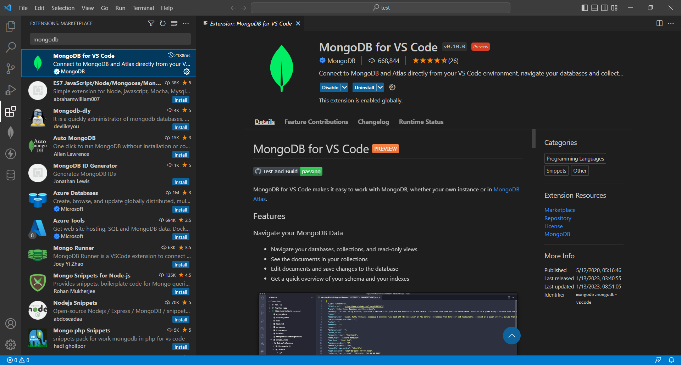Image resolution: width=681 pixels, height=365 pixels.
Task: Expand the Disable button dropdown arrow
Action: tap(344, 87)
